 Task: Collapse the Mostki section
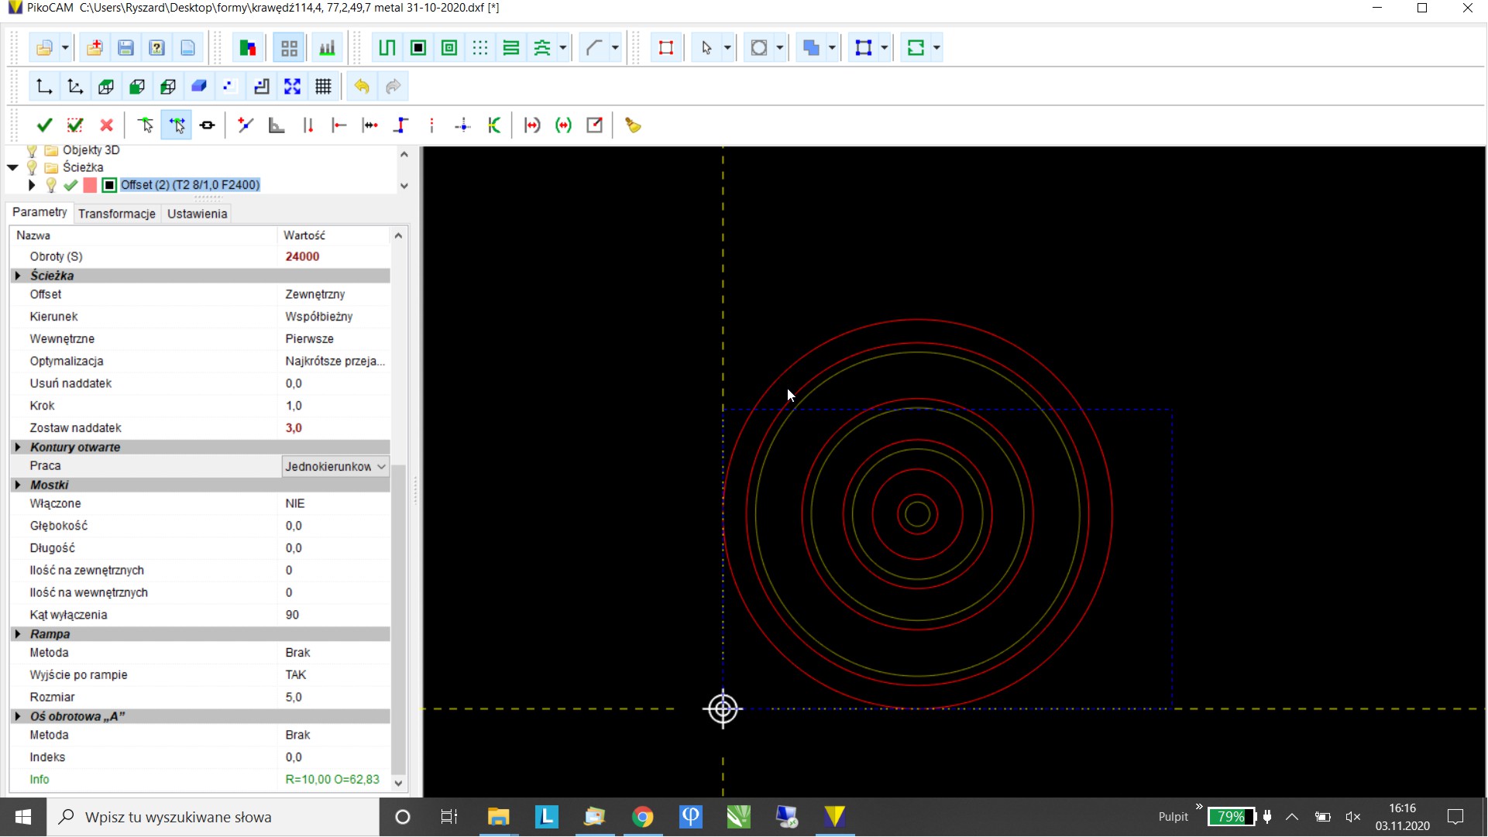click(x=18, y=485)
